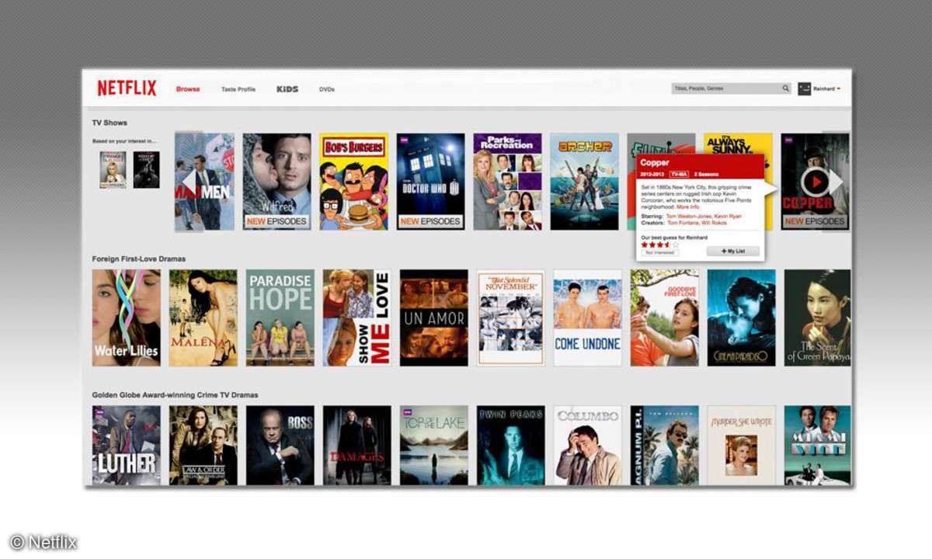Click the profile avatar smiley icon
Image resolution: width=932 pixels, height=559 pixels.
[x=805, y=89]
